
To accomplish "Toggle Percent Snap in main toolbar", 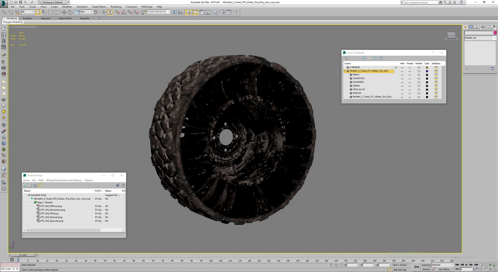I will (x=130, y=12).
